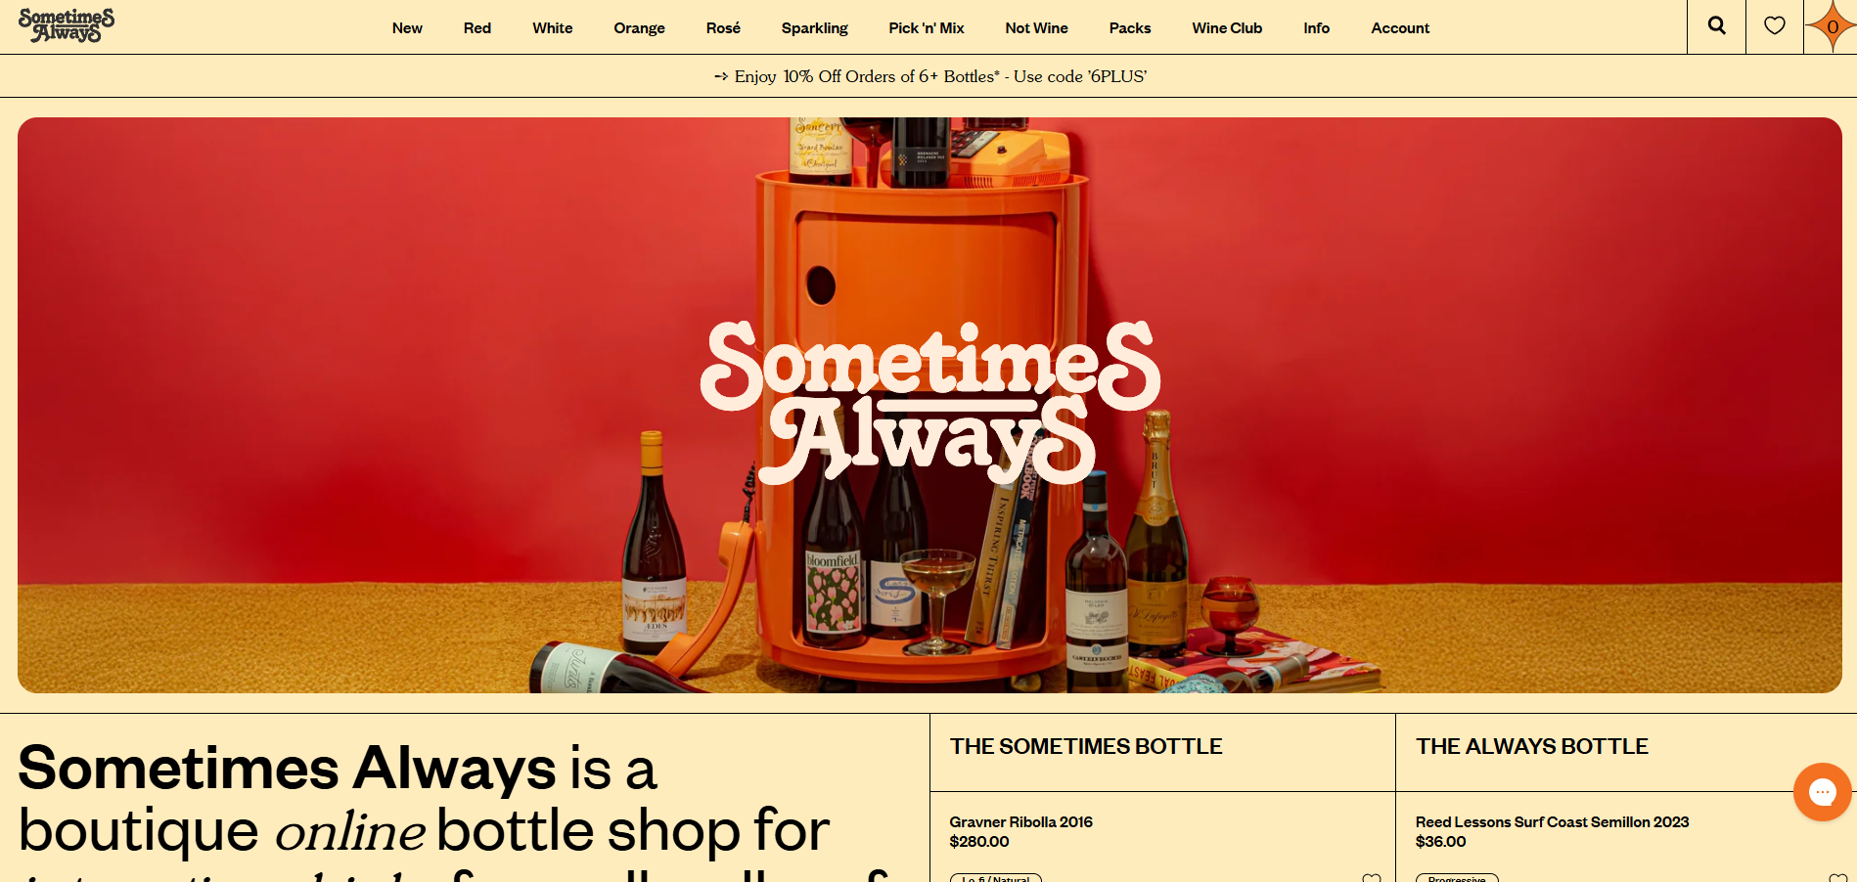Expand the Pick 'n' Mix menu

[927, 28]
